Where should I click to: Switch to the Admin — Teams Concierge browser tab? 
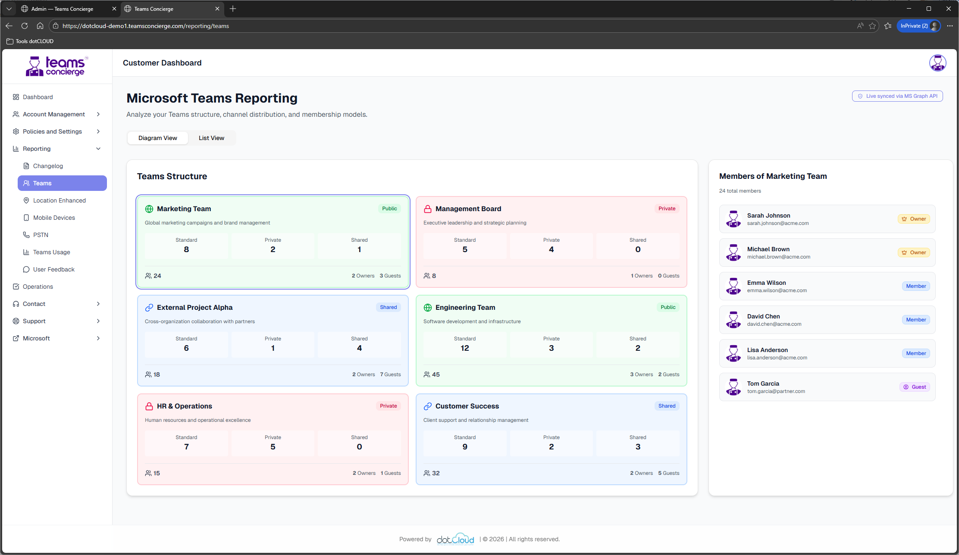(63, 9)
